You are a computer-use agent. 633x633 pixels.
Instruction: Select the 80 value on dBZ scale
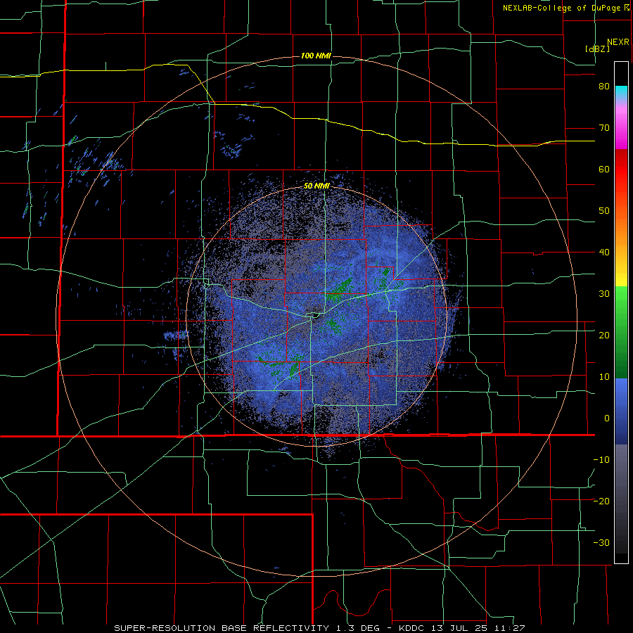click(x=604, y=87)
